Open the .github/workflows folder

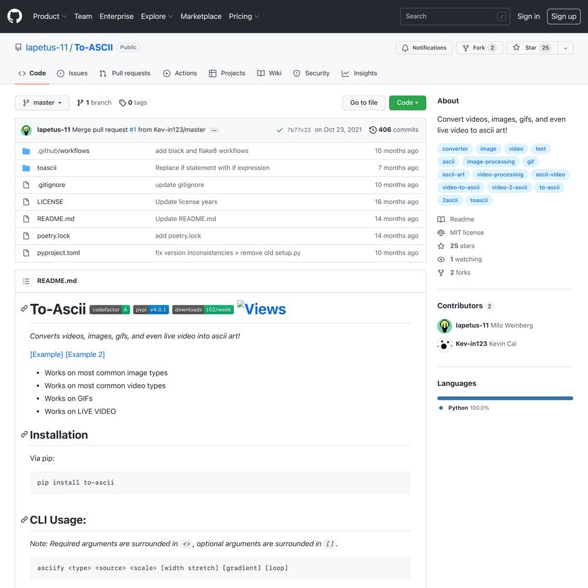pyautogui.click(x=64, y=151)
